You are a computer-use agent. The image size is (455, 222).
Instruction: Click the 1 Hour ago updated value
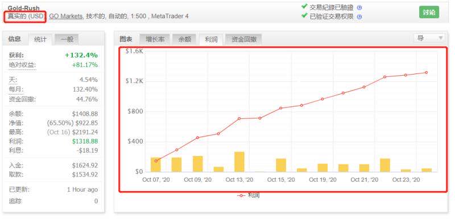pos(82,190)
